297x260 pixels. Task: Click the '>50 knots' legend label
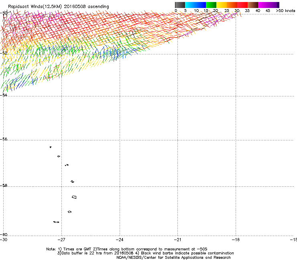coord(285,11)
